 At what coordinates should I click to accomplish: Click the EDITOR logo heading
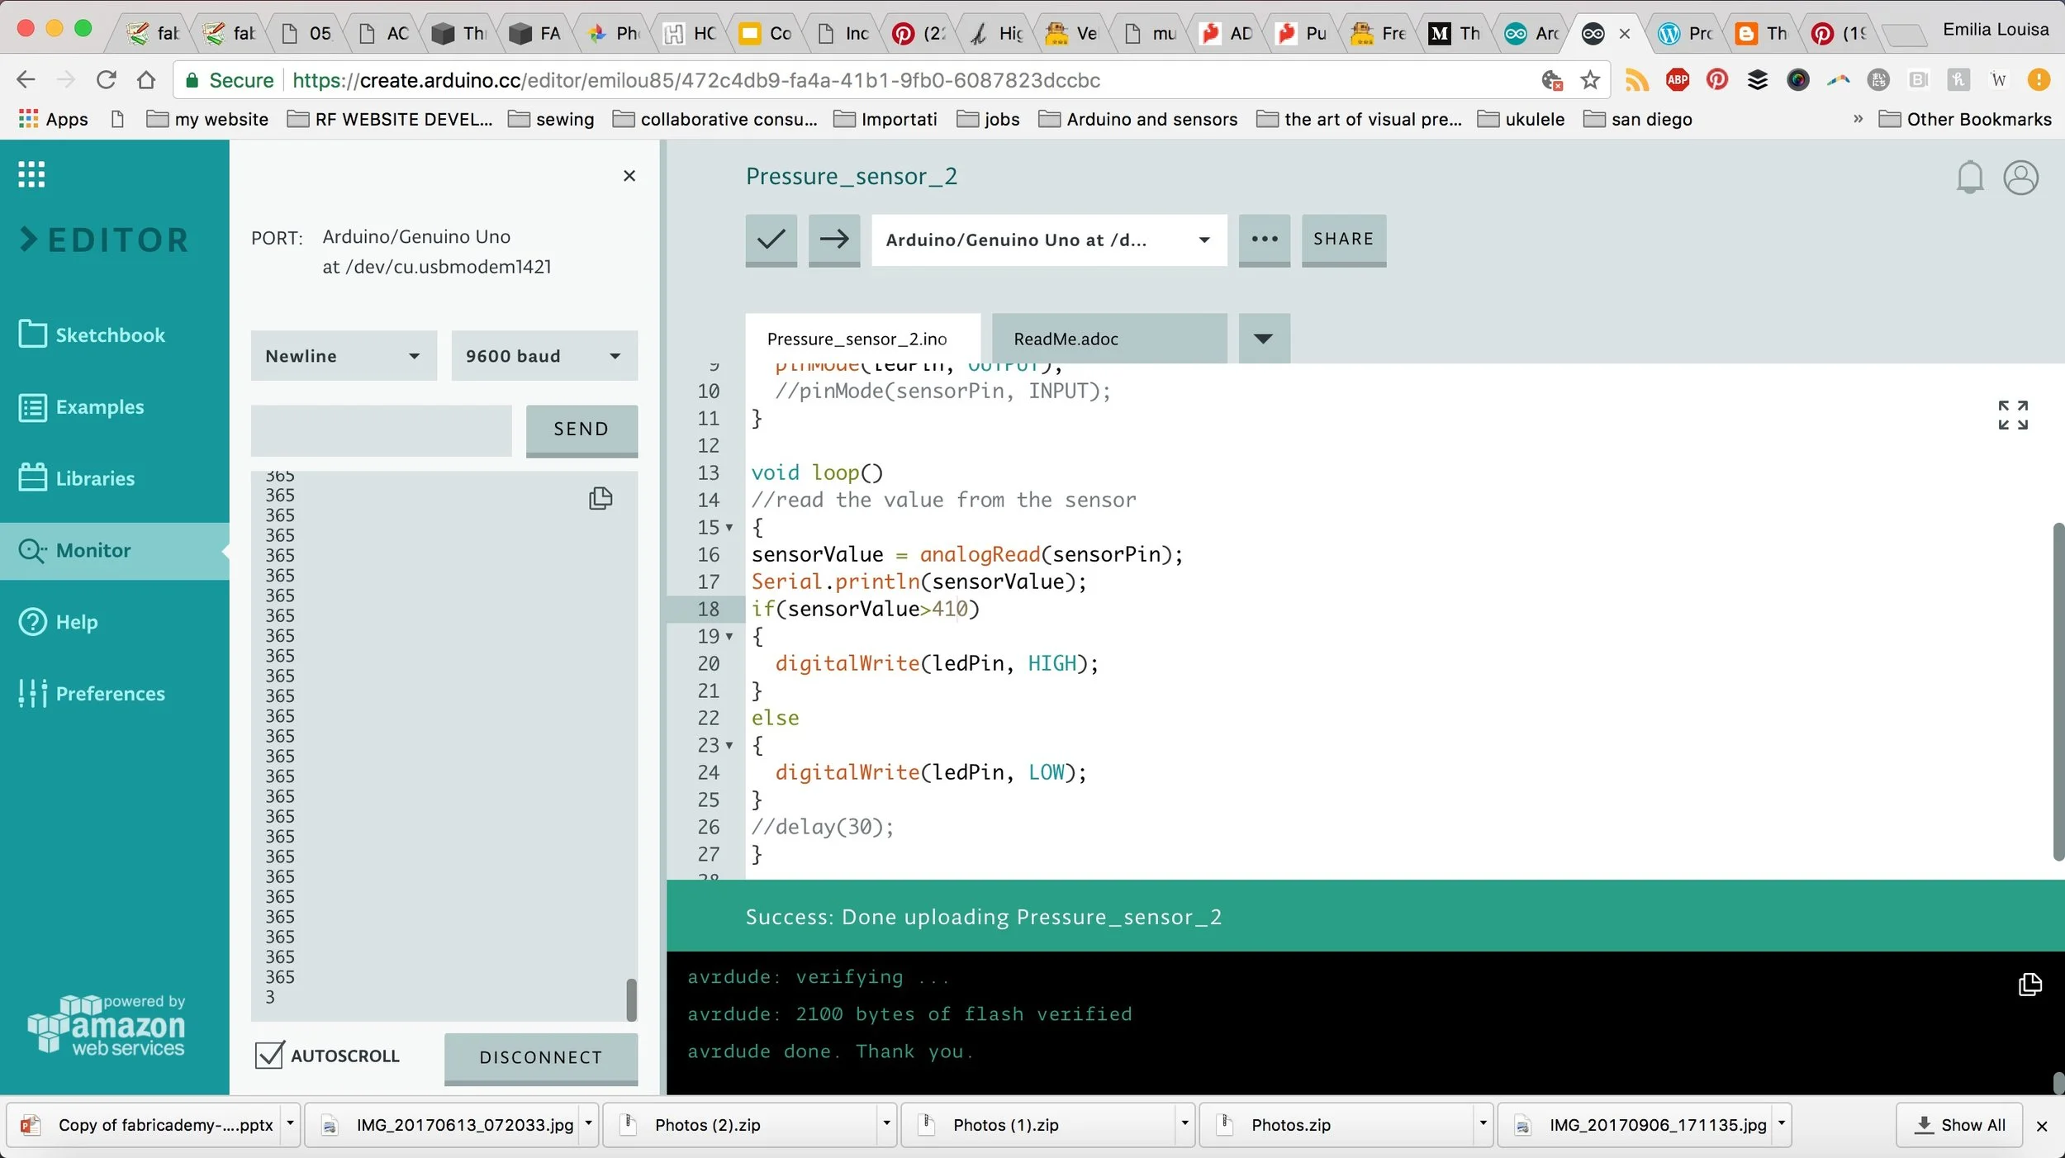[x=104, y=240]
